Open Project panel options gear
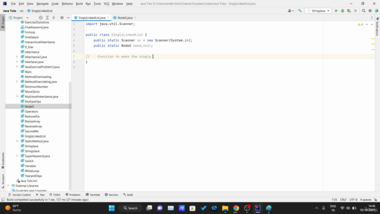The image size is (380, 214). (62, 18)
